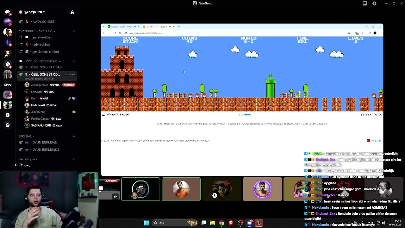The height and width of the screenshot is (228, 405).
Task: Create channel in ANA SOHBET KANALLARI category
Action: pyautogui.click(x=74, y=31)
